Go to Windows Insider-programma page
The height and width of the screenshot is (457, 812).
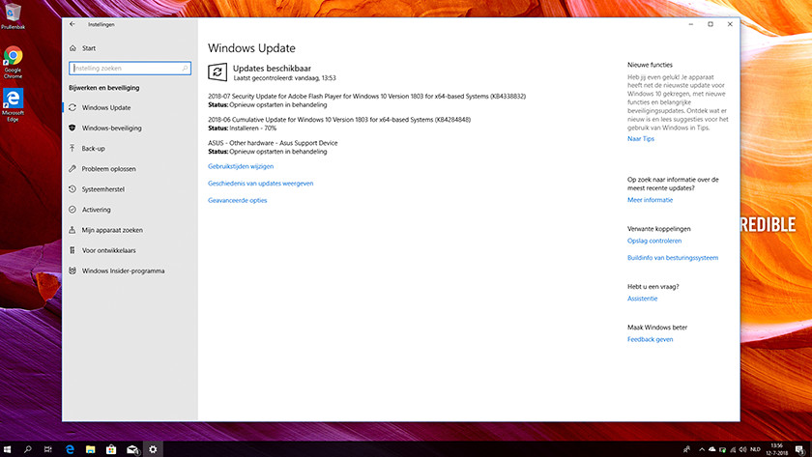tap(123, 271)
